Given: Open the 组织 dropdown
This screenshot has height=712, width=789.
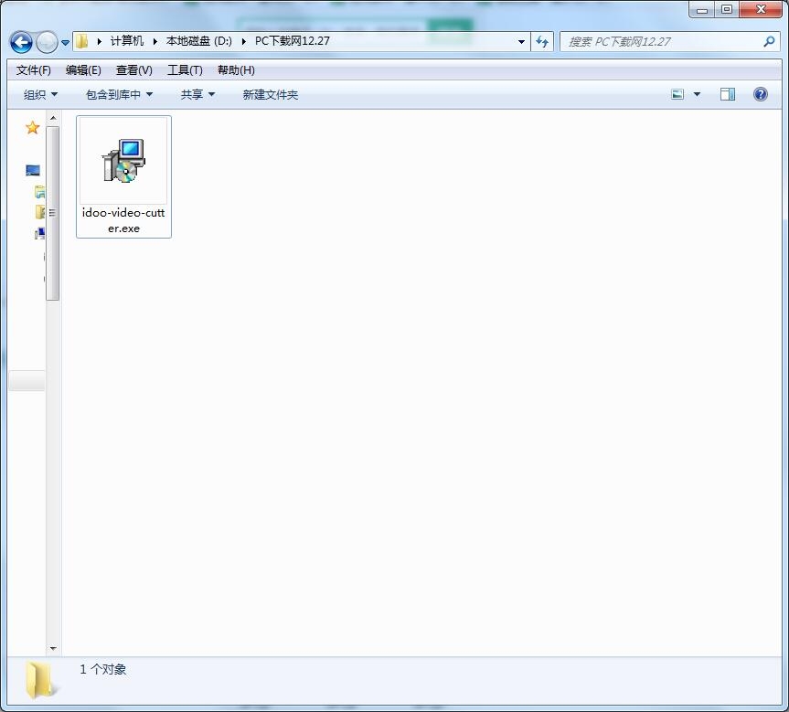Looking at the screenshot, I should pyautogui.click(x=41, y=94).
